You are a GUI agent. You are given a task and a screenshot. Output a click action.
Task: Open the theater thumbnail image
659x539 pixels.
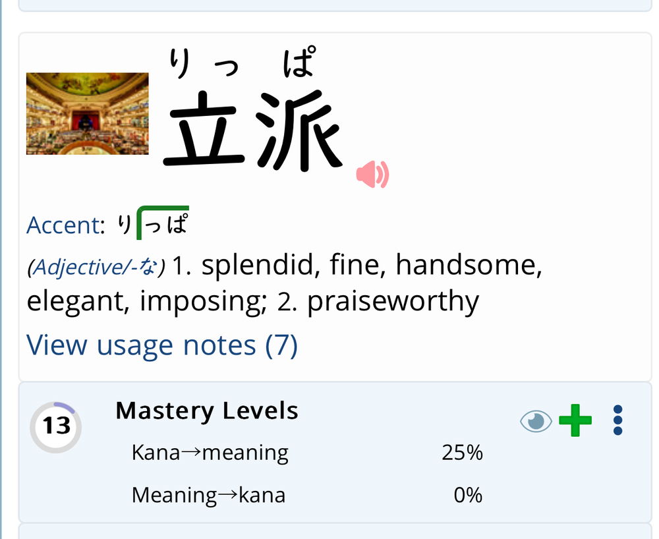pyautogui.click(x=88, y=113)
